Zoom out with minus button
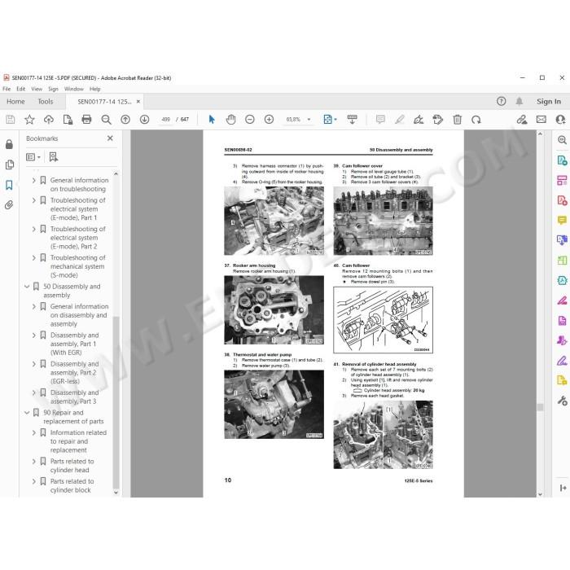 click(x=250, y=119)
